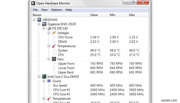The image size is (180, 103).
Task: Collapse the ITE IT8718F node
Action: click(44, 28)
